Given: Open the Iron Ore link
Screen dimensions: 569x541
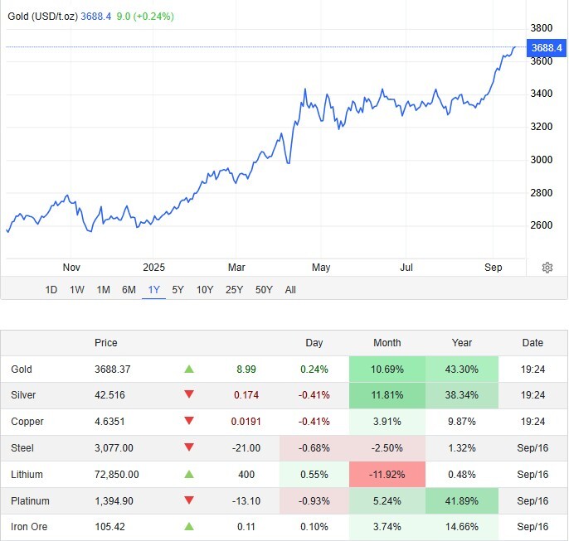Looking at the screenshot, I should [x=29, y=527].
